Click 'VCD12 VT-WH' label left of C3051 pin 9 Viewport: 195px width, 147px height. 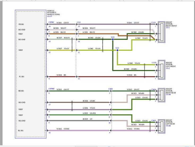tap(63, 129)
